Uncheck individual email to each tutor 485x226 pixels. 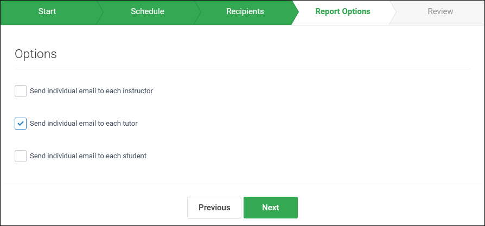pos(21,124)
